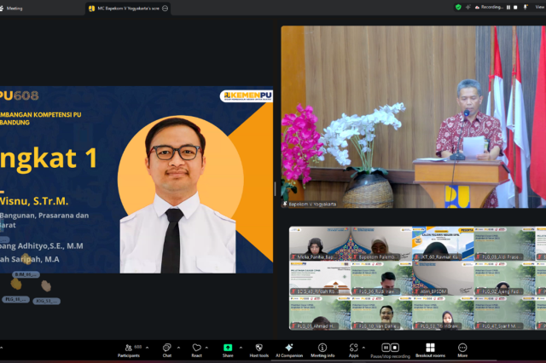
Task: Expand the Share options arrow
Action: coord(240,348)
